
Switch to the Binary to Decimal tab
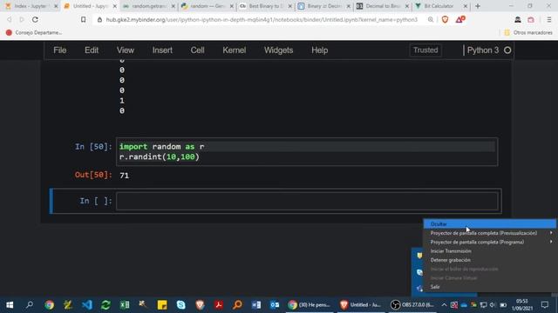[323, 6]
